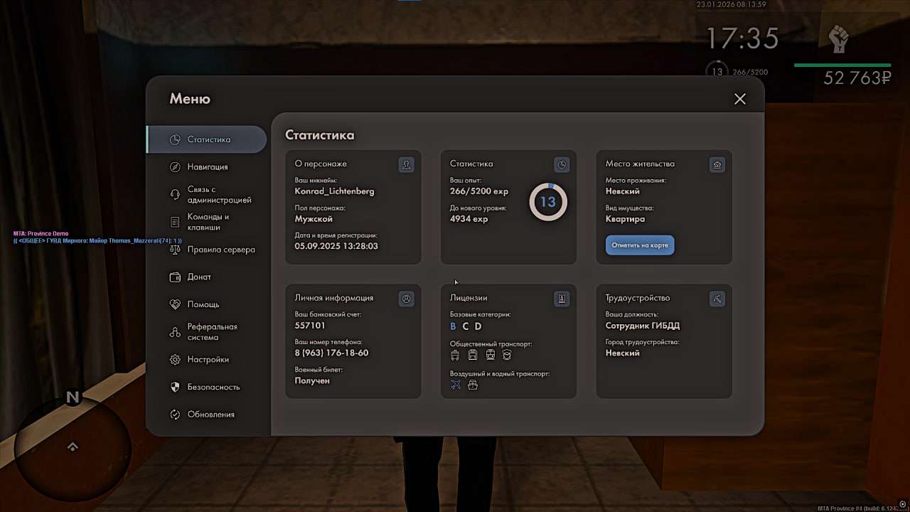This screenshot has width=910, height=512.
Task: Click the Настройки gear icon
Action: click(175, 360)
